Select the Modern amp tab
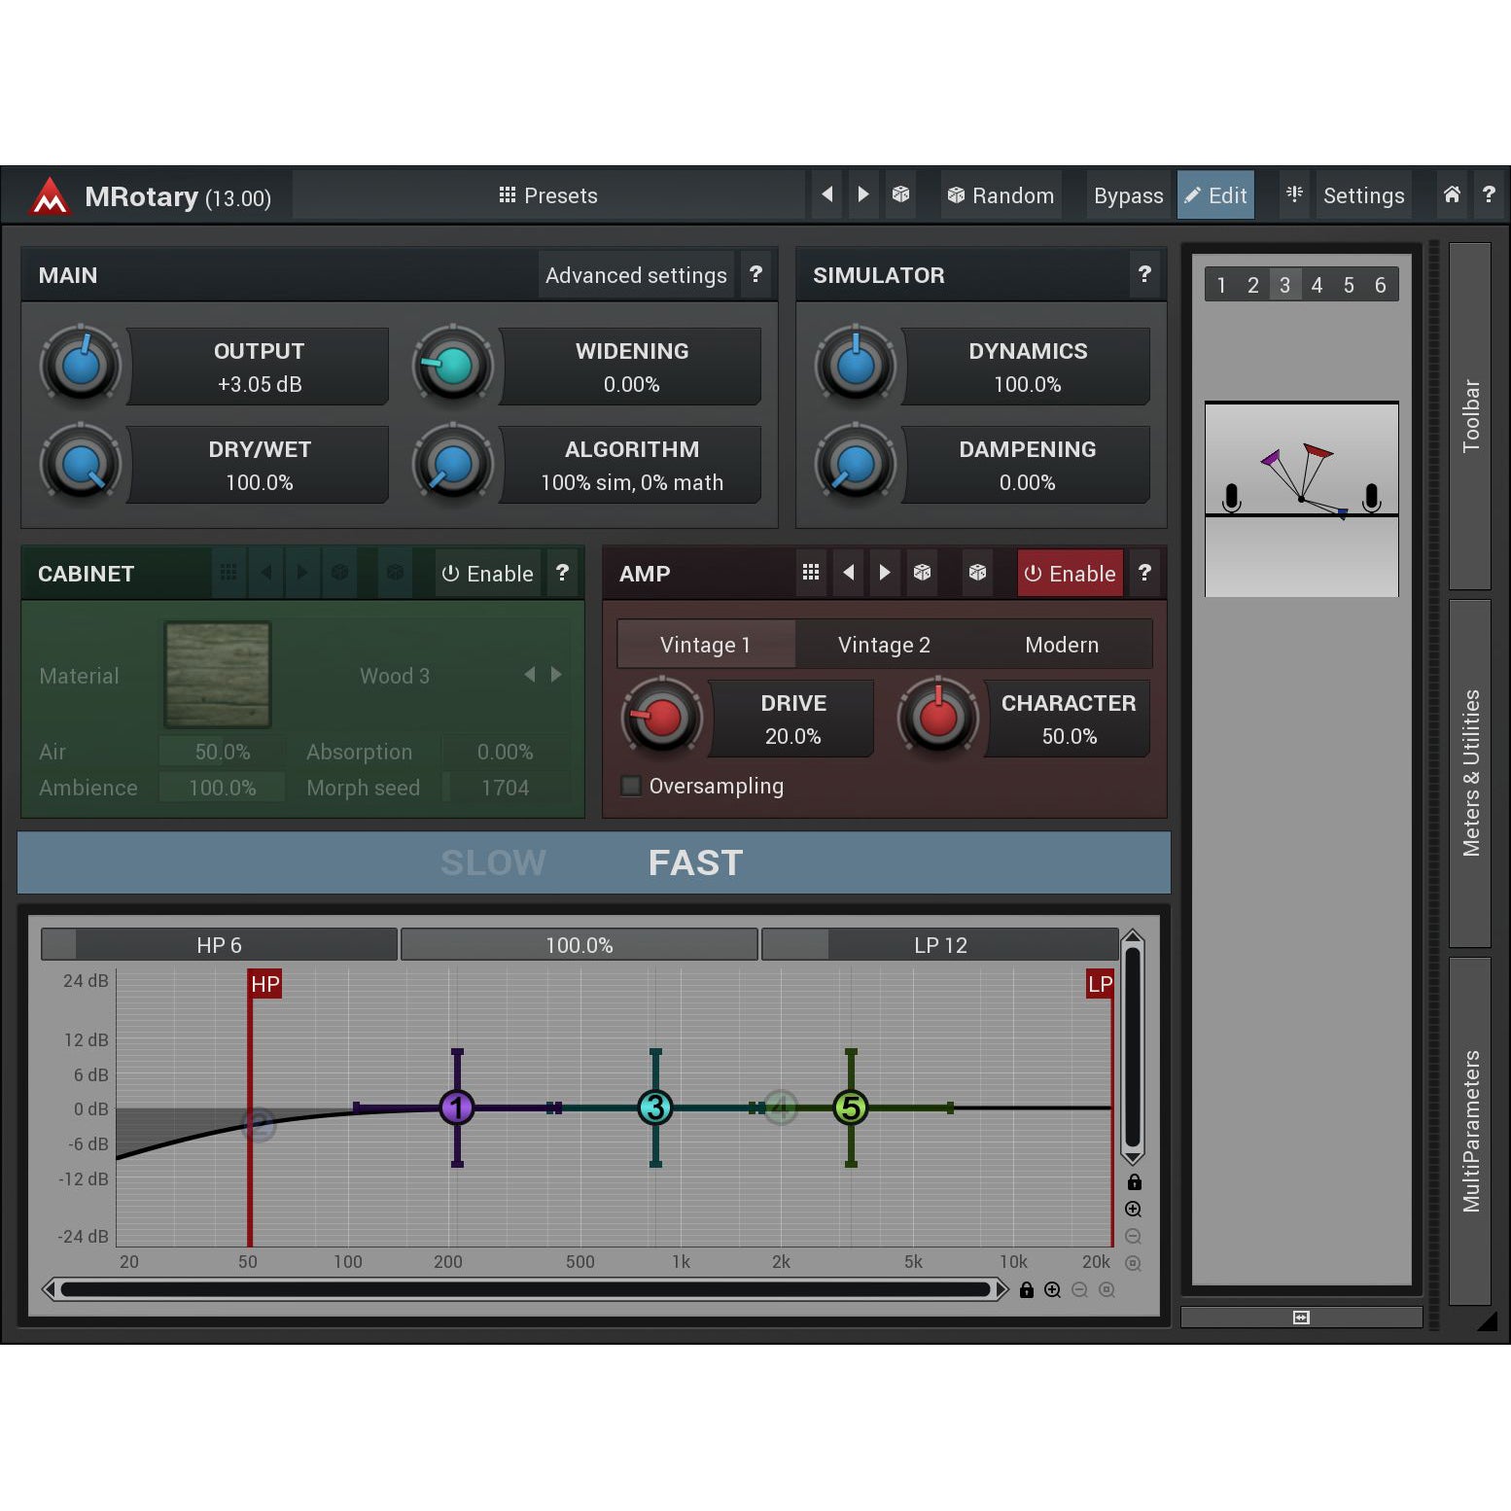 1062,645
